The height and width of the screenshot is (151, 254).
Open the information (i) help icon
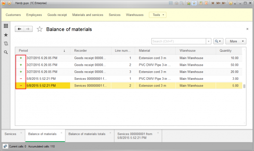[x=231, y=3]
